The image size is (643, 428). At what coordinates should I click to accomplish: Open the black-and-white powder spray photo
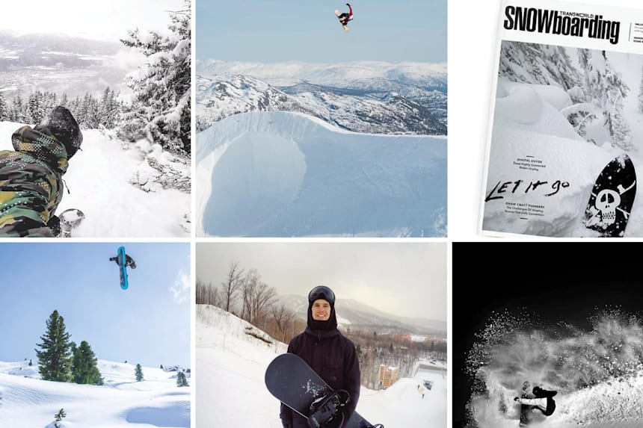[x=547, y=335]
